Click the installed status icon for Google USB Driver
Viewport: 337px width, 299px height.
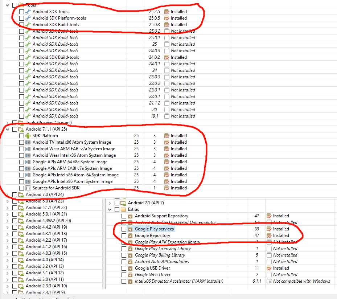[269, 268]
